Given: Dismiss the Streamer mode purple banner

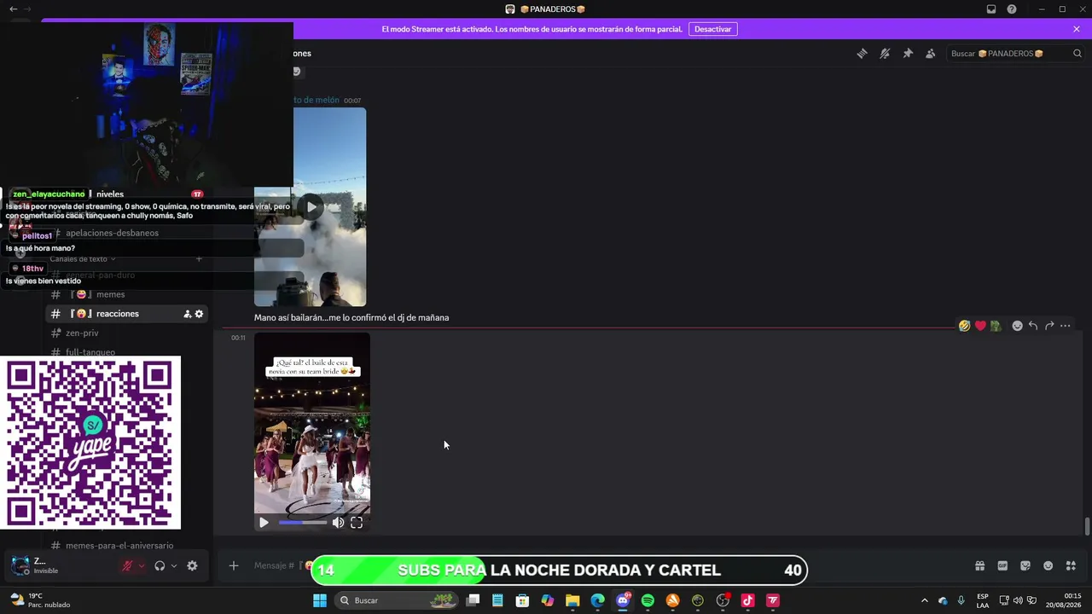Looking at the screenshot, I should pos(1077,29).
